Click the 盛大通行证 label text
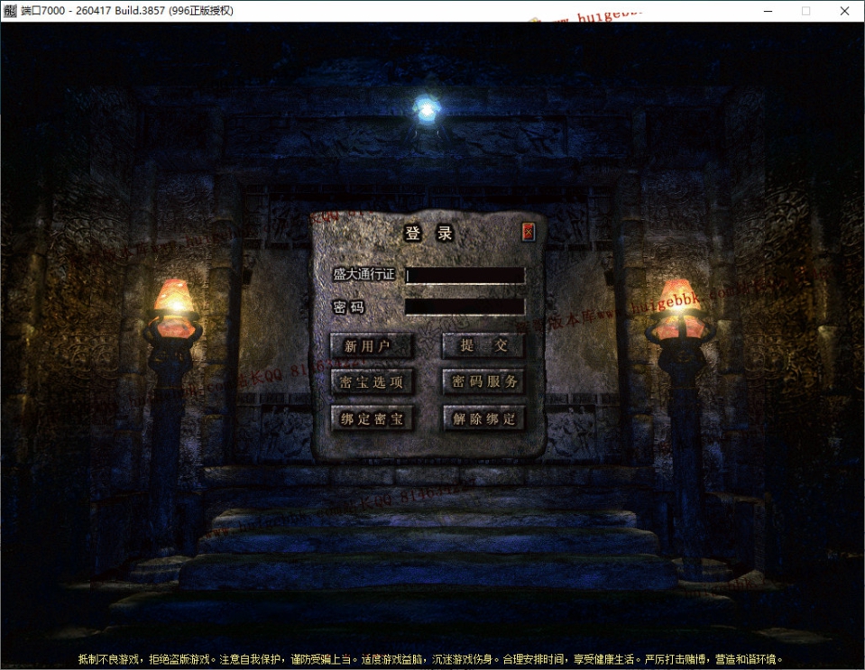The height and width of the screenshot is (670, 865). [x=363, y=274]
